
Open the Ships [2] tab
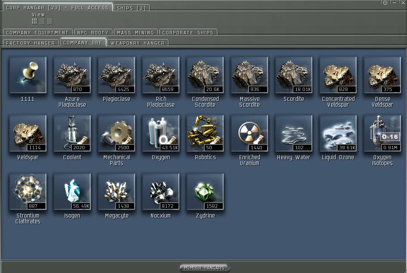point(132,8)
